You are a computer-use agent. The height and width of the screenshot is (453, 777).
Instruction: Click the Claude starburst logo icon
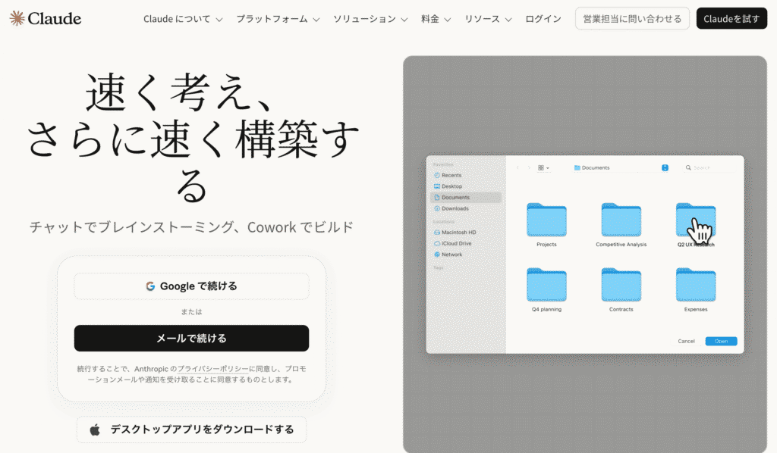(17, 18)
